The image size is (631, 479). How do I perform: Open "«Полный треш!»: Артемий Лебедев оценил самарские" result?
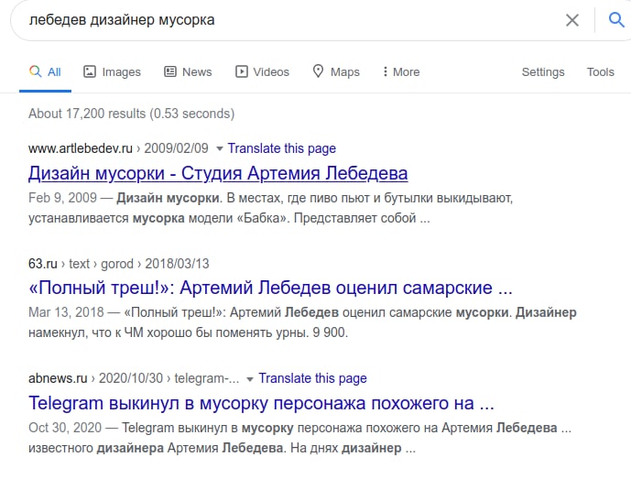(270, 288)
